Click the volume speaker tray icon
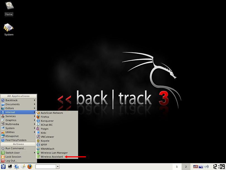This screenshot has width=226, height=170. (206, 167)
